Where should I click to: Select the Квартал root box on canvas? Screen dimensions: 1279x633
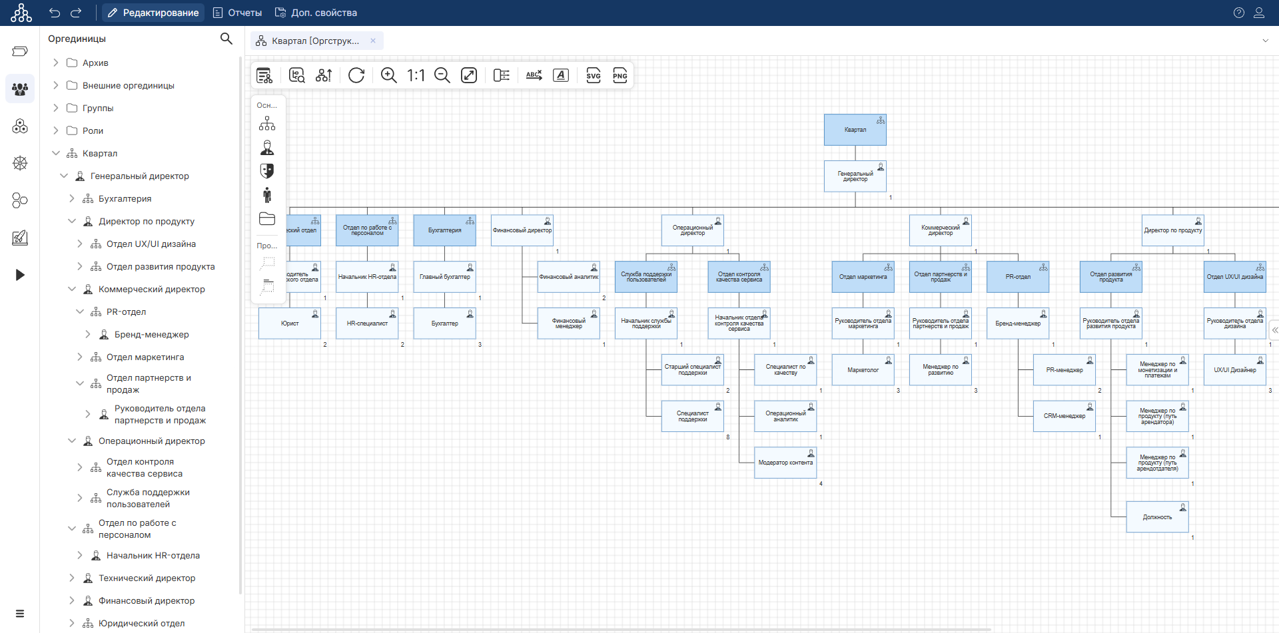(x=855, y=130)
